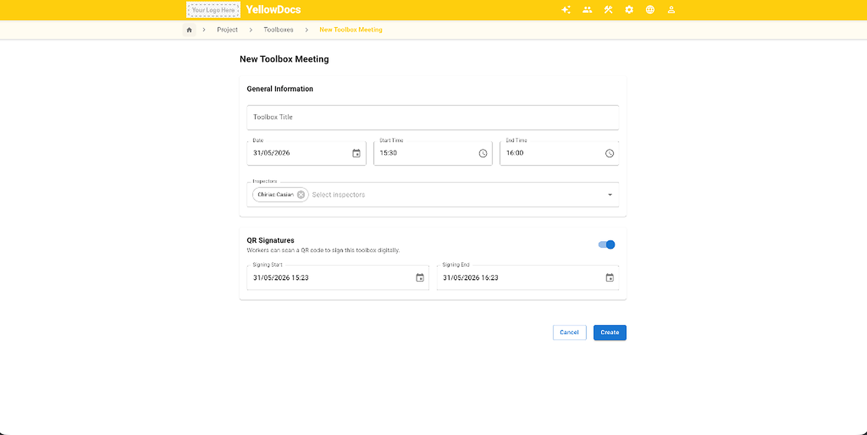Open the settings gear icon
867x435 pixels.
pyautogui.click(x=629, y=10)
